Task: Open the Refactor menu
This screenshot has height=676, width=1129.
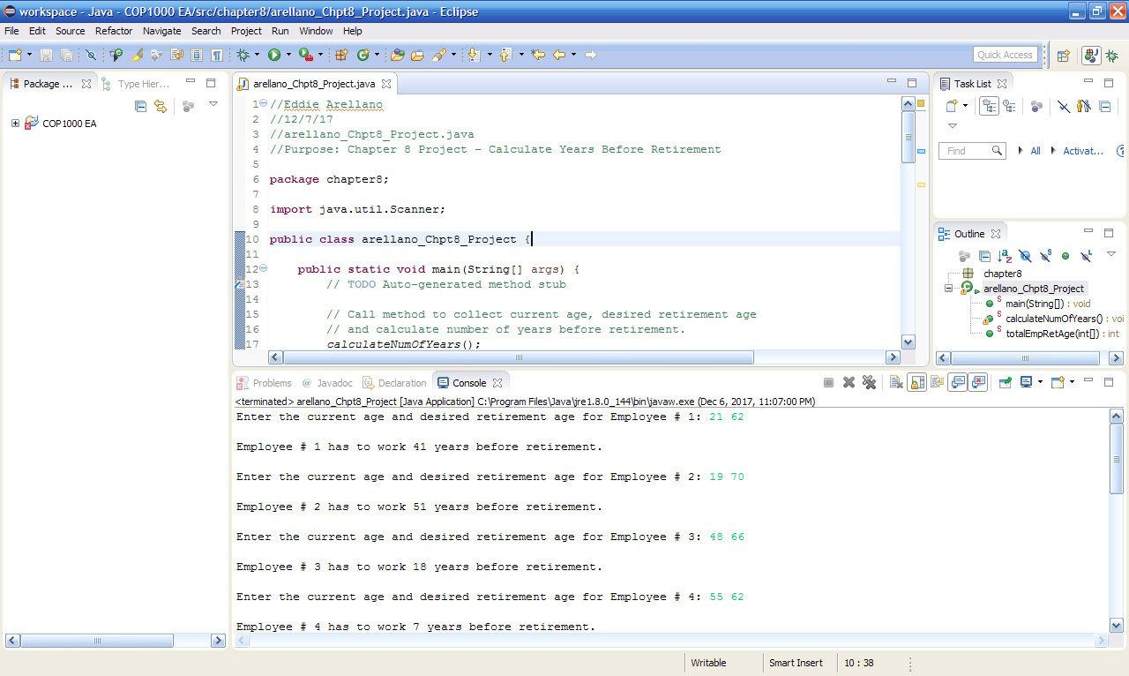Action: (114, 31)
